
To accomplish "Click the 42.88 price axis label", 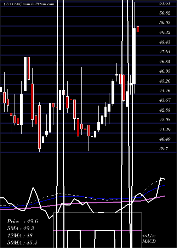I will pyautogui.click(x=165, y=110).
